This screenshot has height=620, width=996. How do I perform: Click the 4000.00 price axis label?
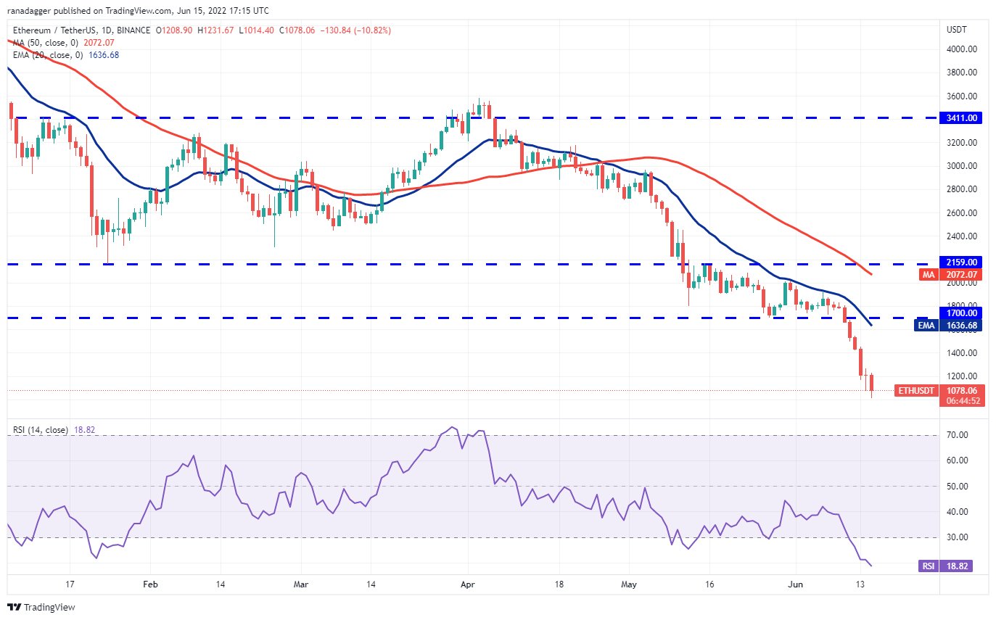(961, 49)
